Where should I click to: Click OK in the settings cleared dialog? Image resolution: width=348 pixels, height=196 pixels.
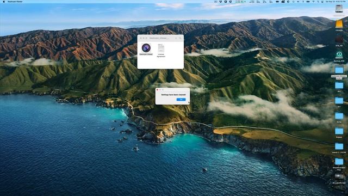tap(181, 99)
